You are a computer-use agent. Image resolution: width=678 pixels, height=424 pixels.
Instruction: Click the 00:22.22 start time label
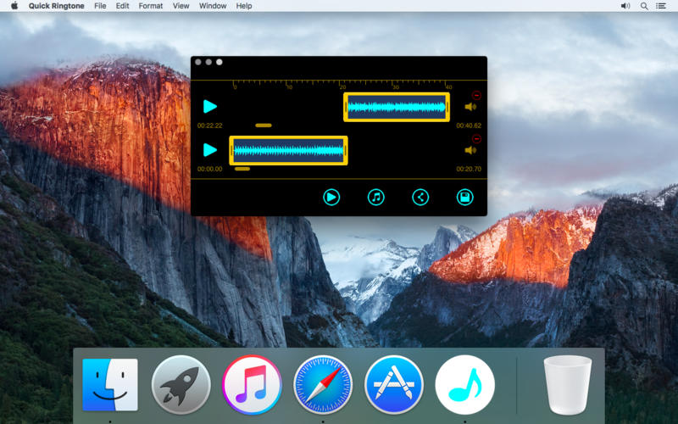(209, 126)
